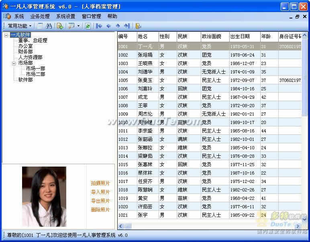Open the dropdown arrow beside filter icon

click(x=78, y=26)
